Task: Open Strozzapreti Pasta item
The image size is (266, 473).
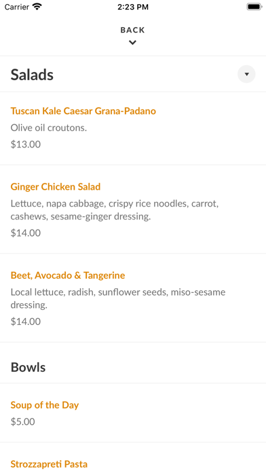Action: (49, 464)
